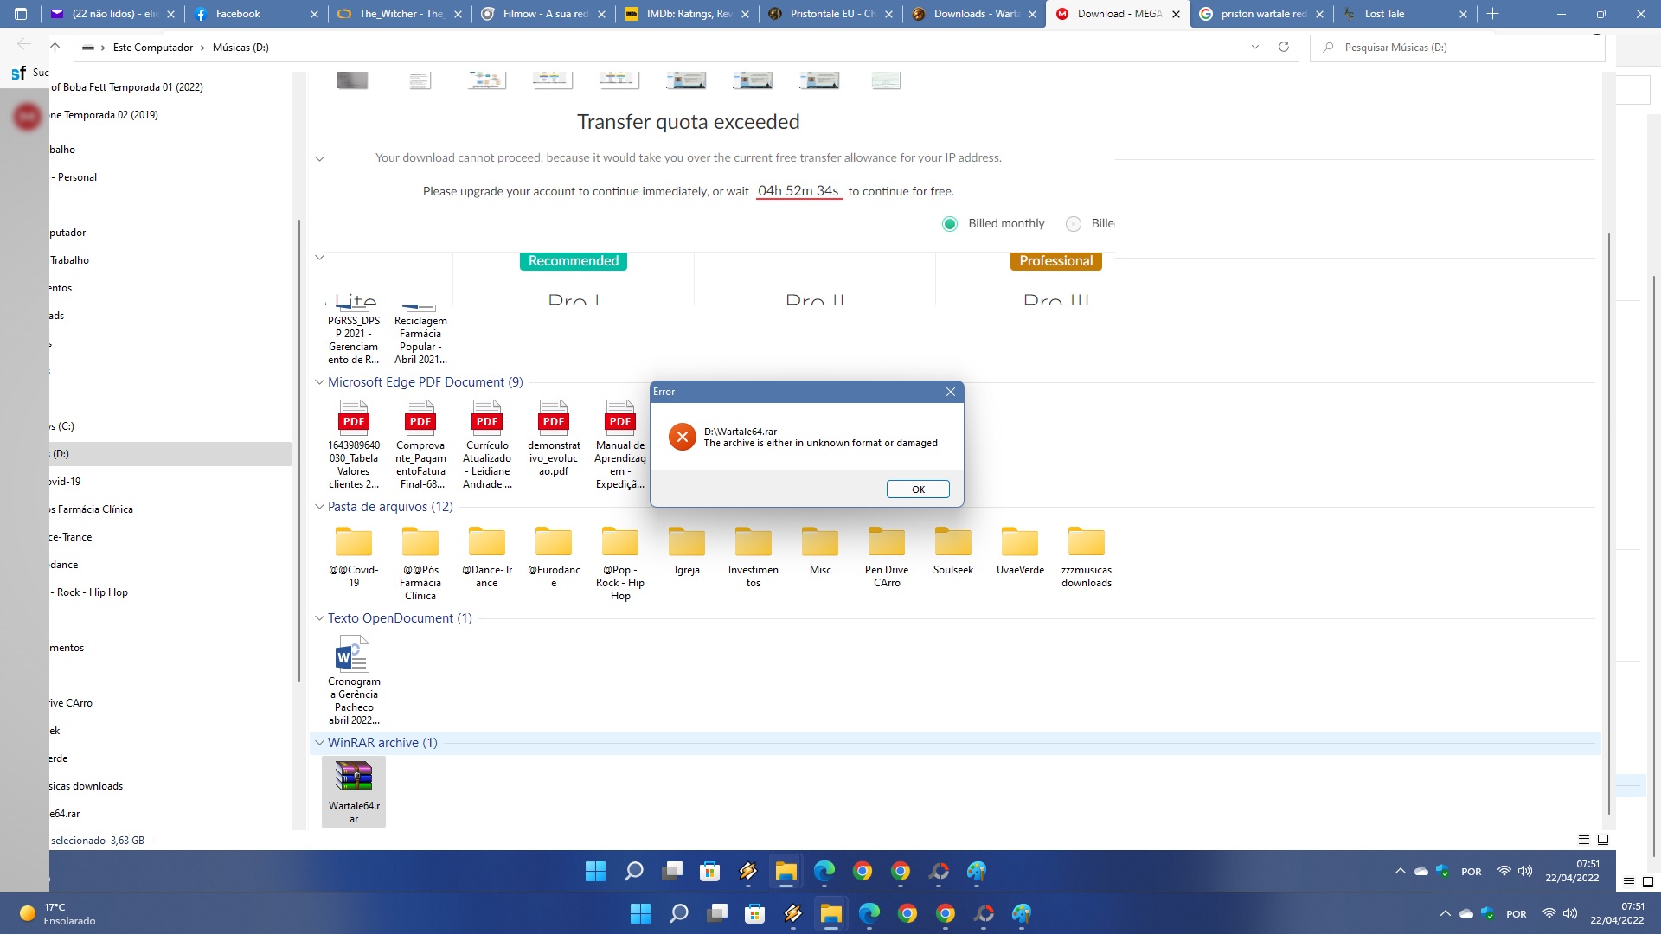The image size is (1661, 934).
Task: Show hidden tray icons in bottommost taskbar
Action: coord(1445,914)
